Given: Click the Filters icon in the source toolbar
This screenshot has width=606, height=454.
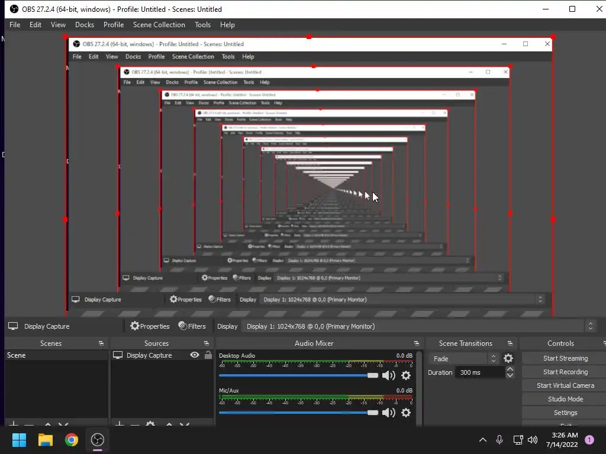Looking at the screenshot, I should coord(183,326).
